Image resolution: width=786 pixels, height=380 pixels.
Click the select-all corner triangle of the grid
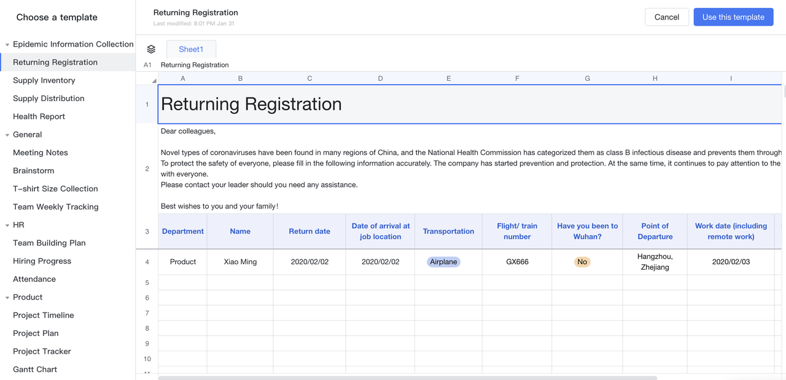[154, 80]
